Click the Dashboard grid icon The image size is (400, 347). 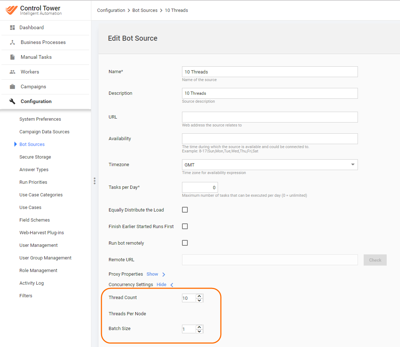coord(12,27)
